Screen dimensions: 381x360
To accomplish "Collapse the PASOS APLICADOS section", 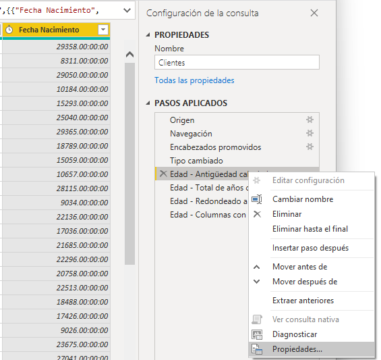I will (148, 103).
